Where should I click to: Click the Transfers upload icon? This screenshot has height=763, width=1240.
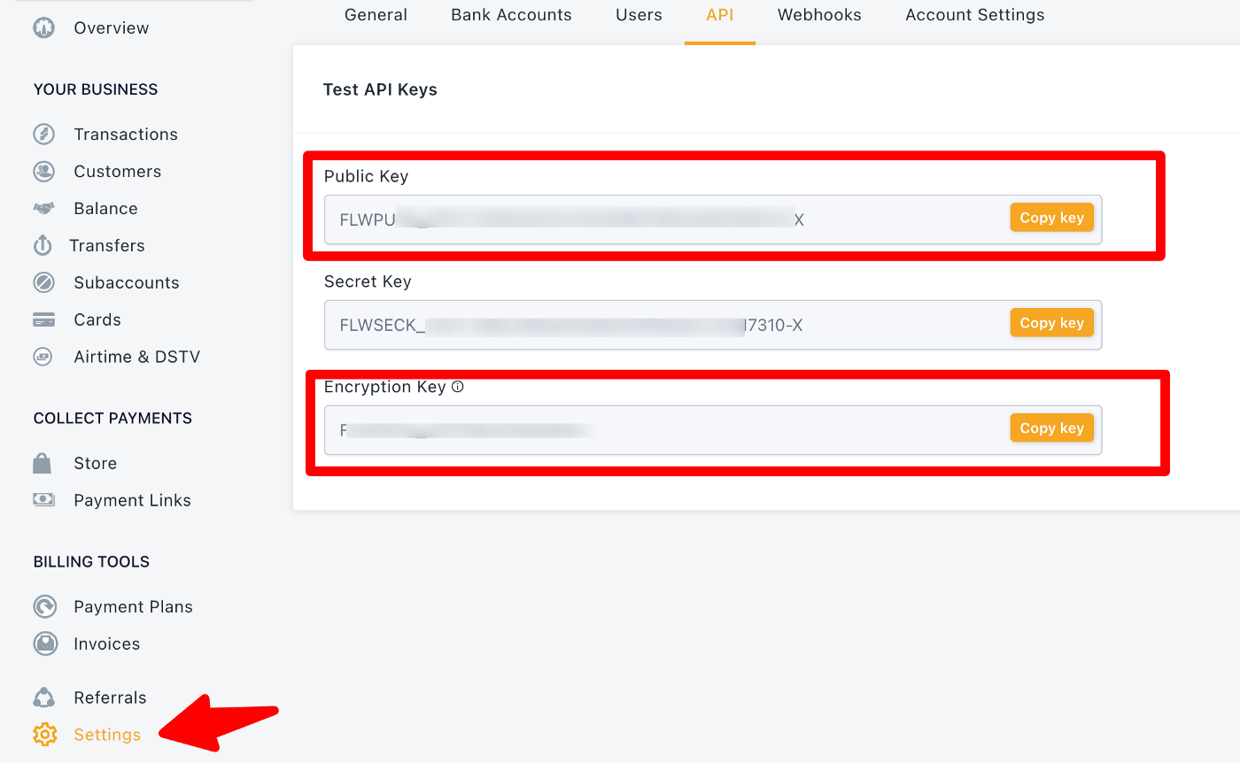[x=43, y=245]
